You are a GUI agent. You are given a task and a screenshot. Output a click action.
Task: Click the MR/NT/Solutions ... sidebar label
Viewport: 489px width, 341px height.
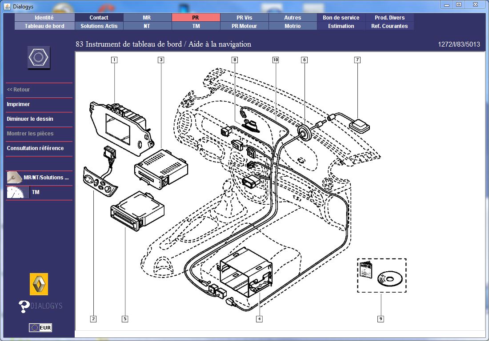tap(46, 178)
